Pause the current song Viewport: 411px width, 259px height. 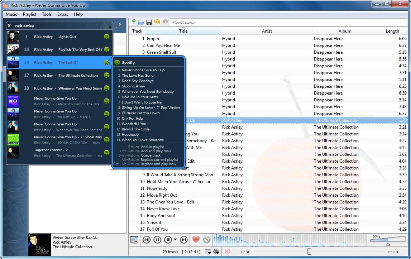tap(157, 240)
